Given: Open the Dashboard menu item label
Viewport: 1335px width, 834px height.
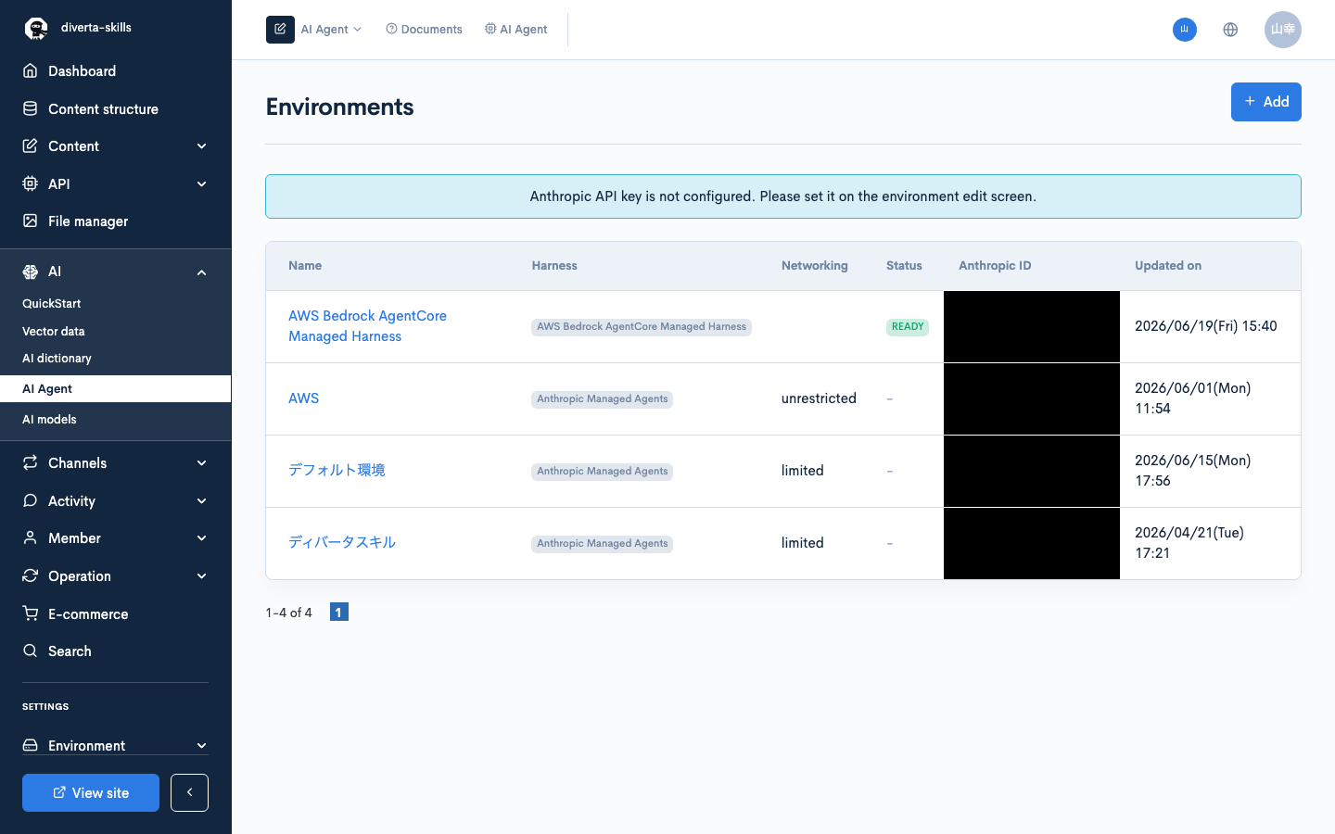Looking at the screenshot, I should (x=83, y=71).
